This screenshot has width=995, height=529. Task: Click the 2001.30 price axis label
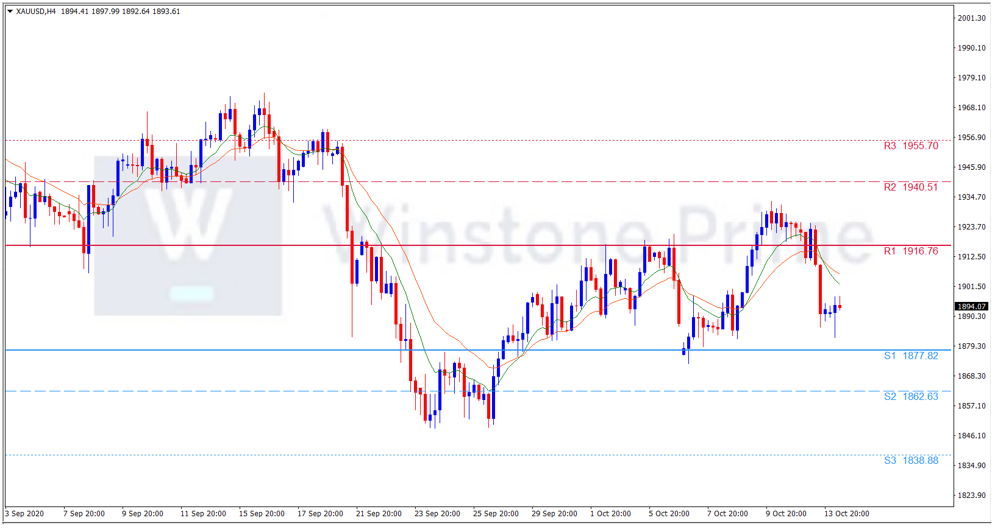click(971, 18)
